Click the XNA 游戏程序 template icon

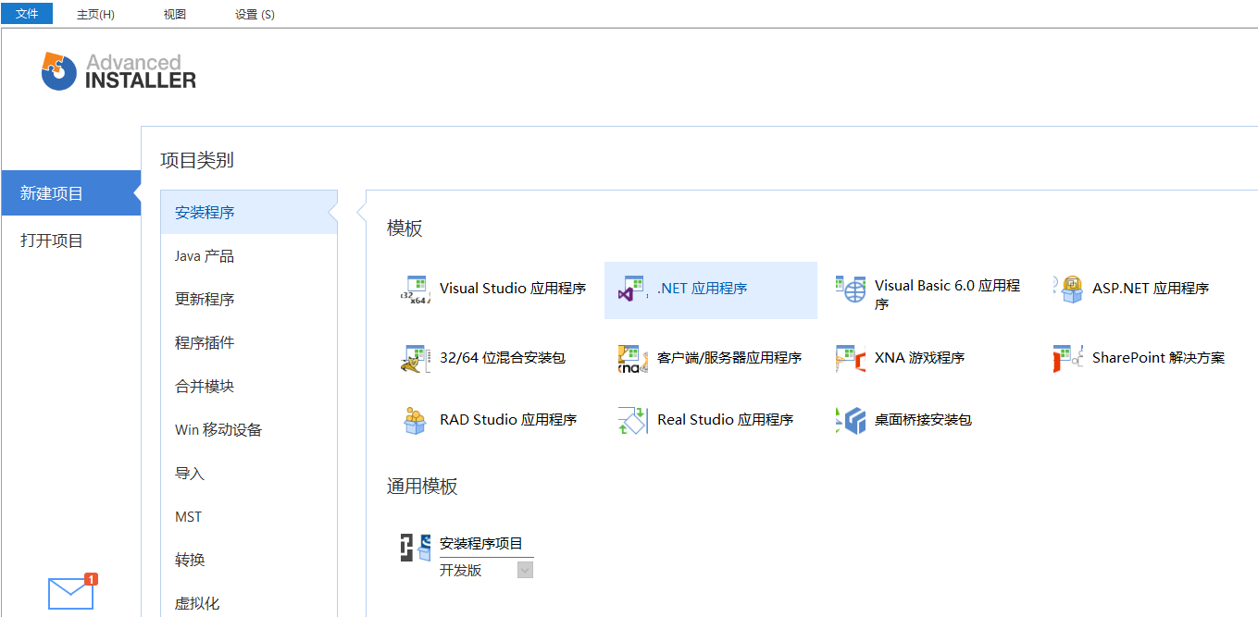(851, 359)
